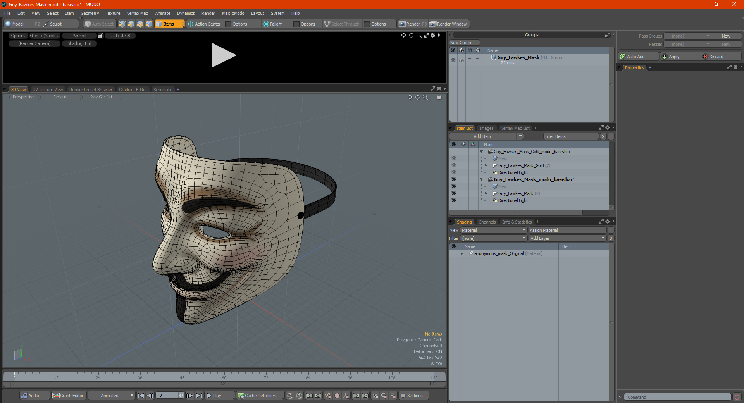This screenshot has height=403, width=744.
Task: Toggle visibility of Guy_Fawkes_Mask group
Action: (453, 60)
